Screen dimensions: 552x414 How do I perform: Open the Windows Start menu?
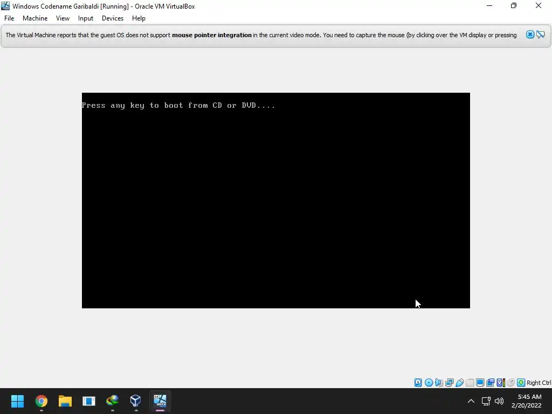tap(17, 401)
